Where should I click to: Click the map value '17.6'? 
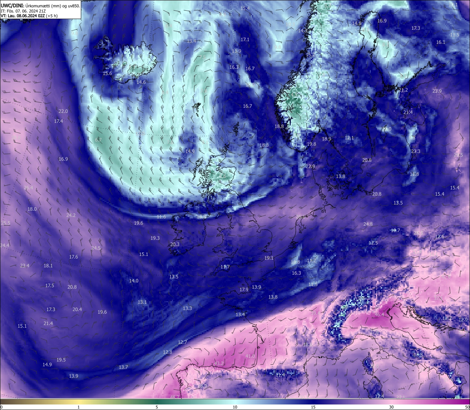73,257
